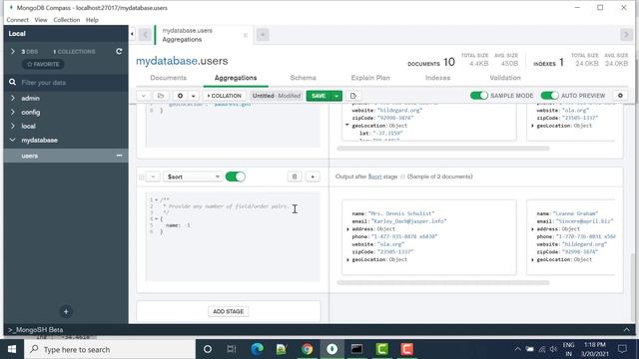
Task: Expand the local database
Action: pos(13,126)
